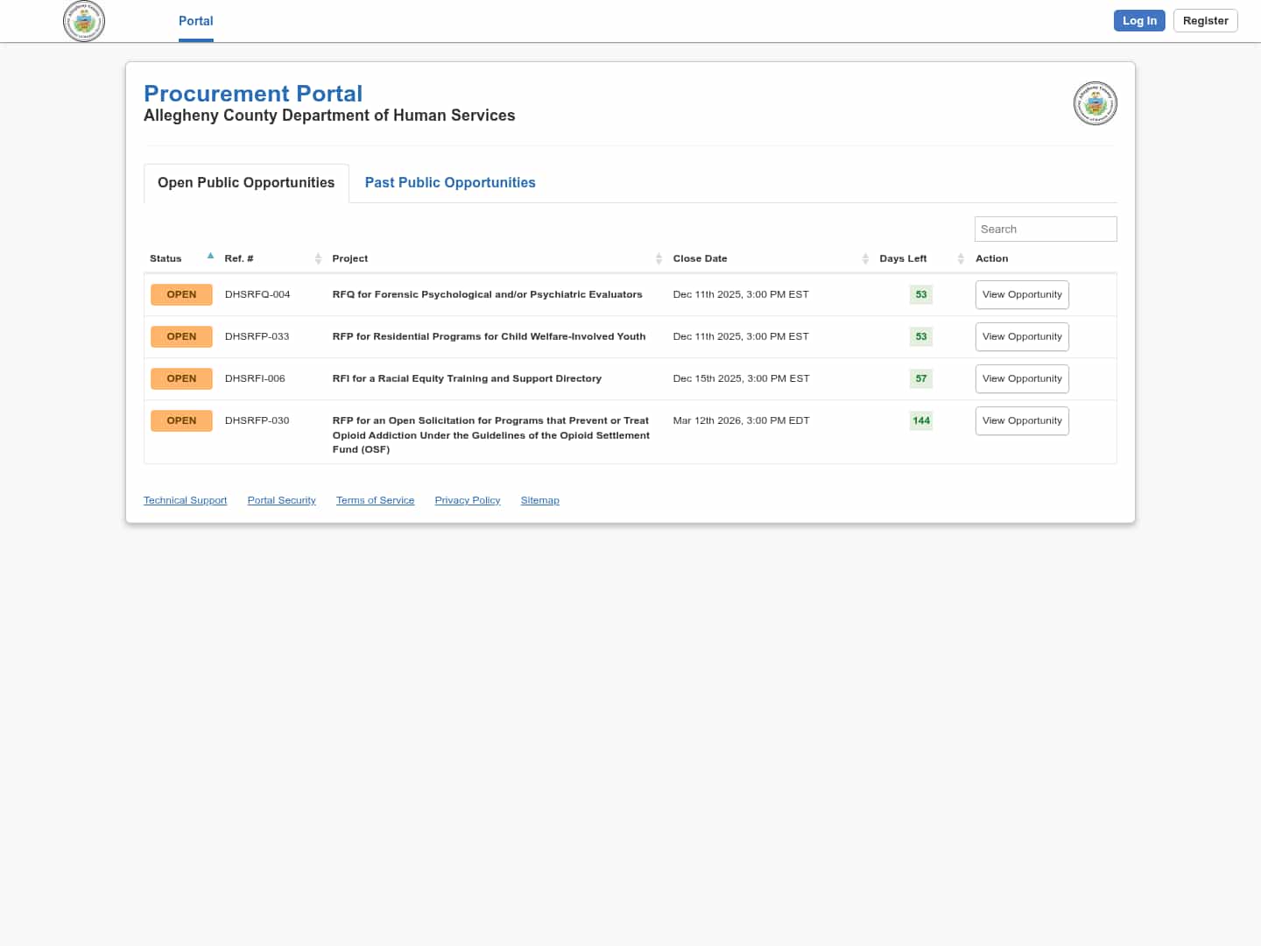This screenshot has height=946, width=1261.
Task: View Opportunity for DHSRFP-033 Residential Programs
Action: (1021, 336)
